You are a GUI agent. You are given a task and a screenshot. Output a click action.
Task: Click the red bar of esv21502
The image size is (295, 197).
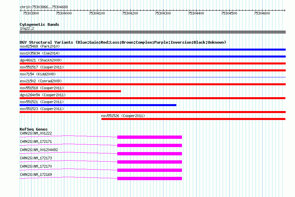click(152, 84)
